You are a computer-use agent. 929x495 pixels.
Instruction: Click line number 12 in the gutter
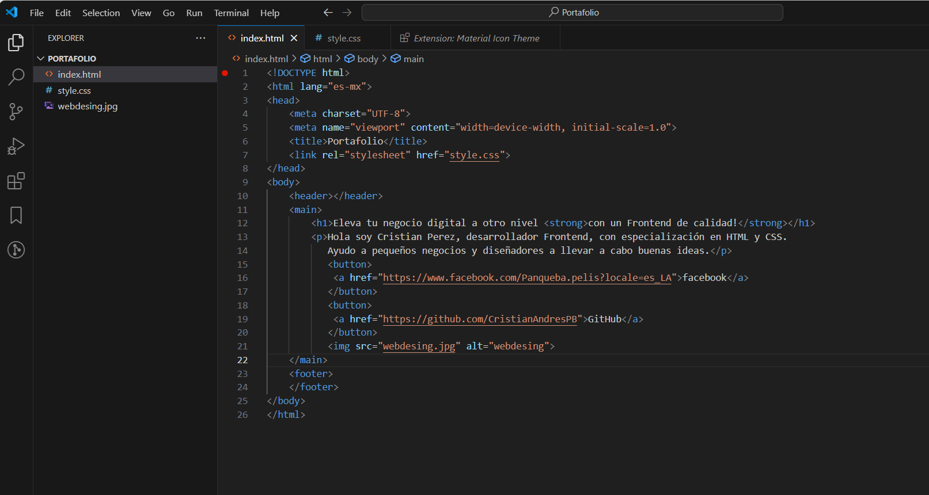click(242, 223)
